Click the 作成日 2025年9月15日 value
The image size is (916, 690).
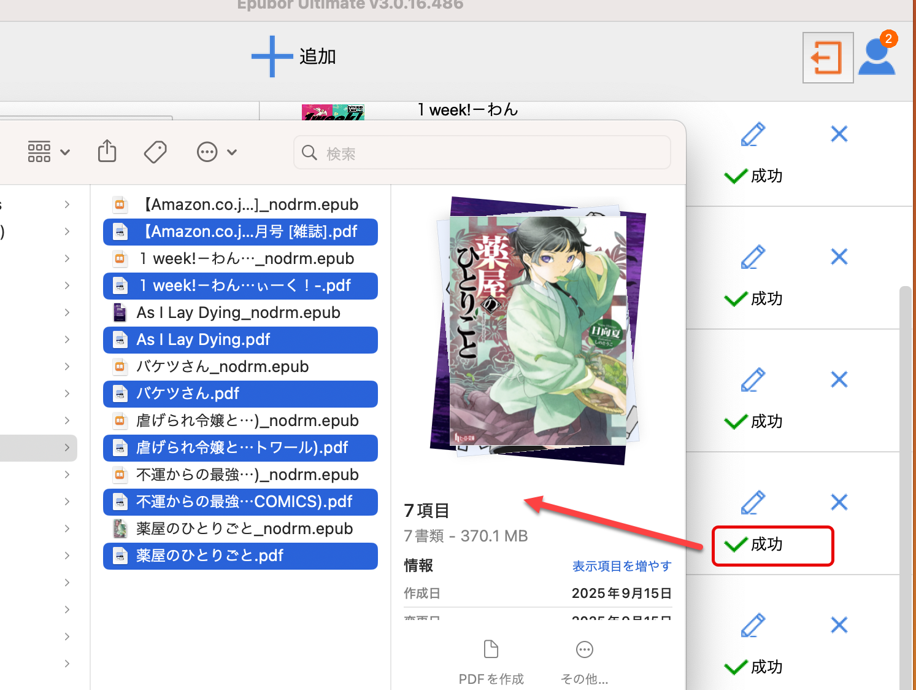point(622,593)
